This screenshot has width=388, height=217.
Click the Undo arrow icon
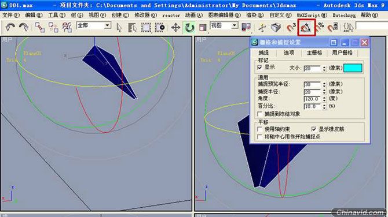pyautogui.click(x=10, y=27)
